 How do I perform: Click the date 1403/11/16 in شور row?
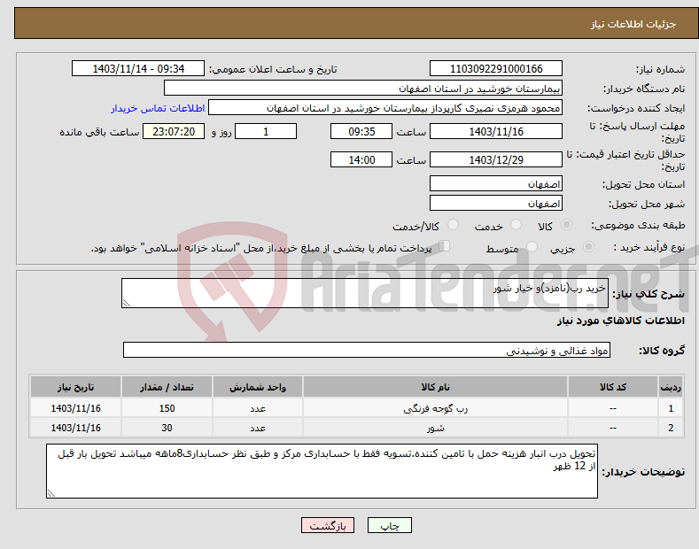[x=76, y=428]
